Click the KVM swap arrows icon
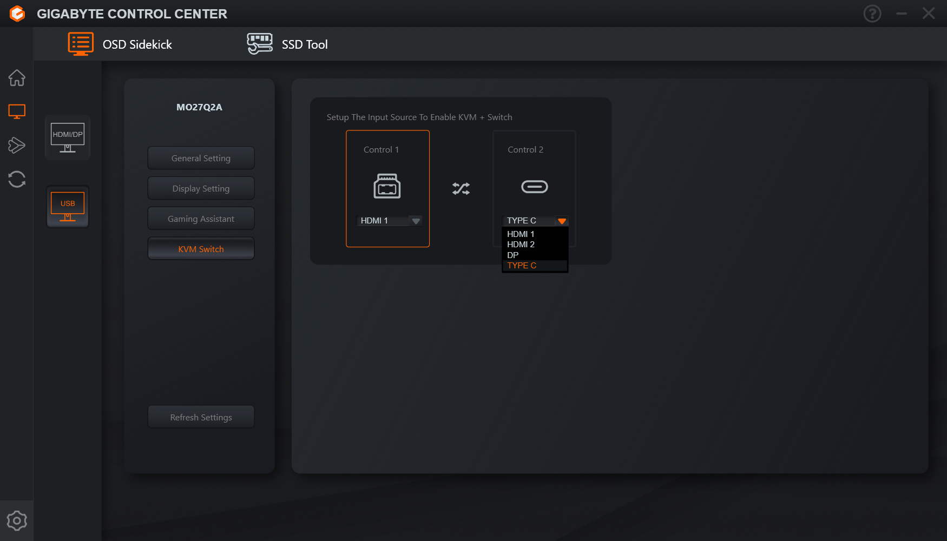Screen dimensions: 947x541 [x=461, y=188]
